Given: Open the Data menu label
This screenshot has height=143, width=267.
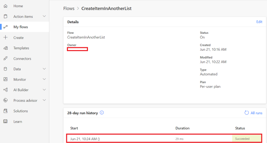Looking at the screenshot, I should [17, 69].
